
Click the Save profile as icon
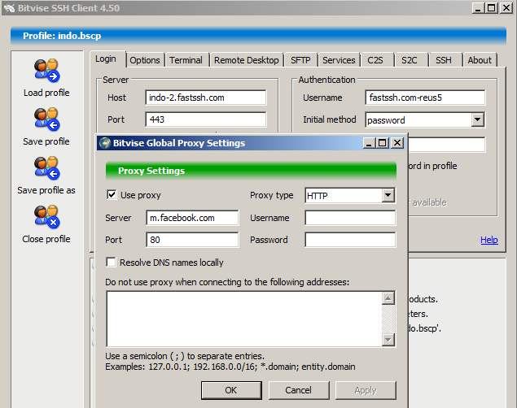[46, 167]
